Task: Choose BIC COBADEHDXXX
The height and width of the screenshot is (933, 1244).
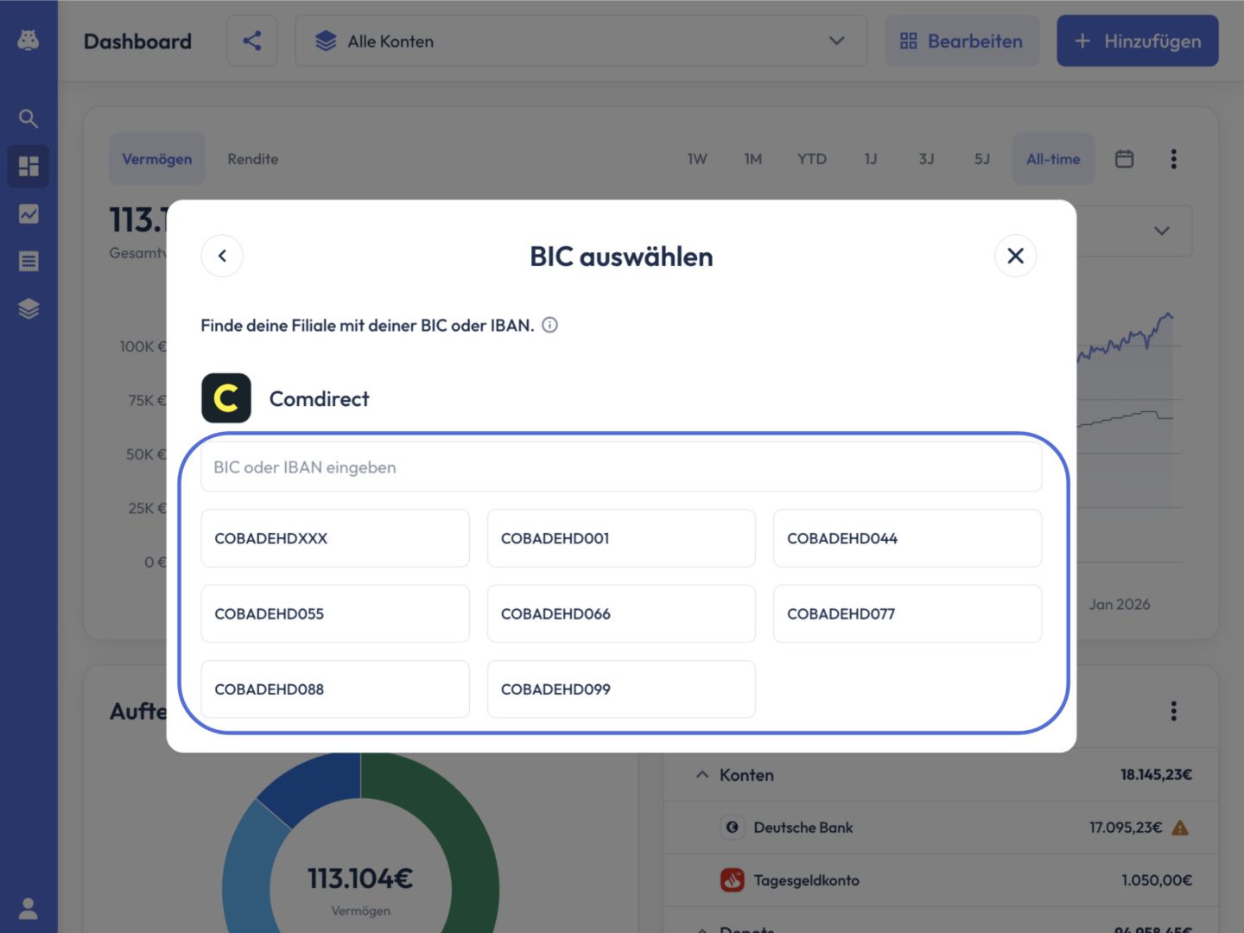Action: (335, 538)
